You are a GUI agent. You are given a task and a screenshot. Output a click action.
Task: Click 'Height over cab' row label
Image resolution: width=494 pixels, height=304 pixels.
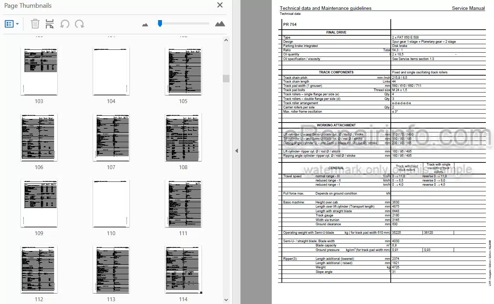click(327, 202)
